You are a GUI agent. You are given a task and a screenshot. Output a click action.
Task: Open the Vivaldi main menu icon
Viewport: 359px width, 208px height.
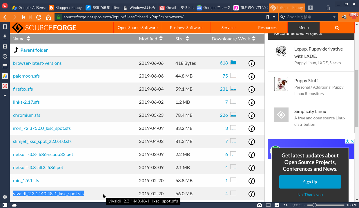[x=5, y=6]
